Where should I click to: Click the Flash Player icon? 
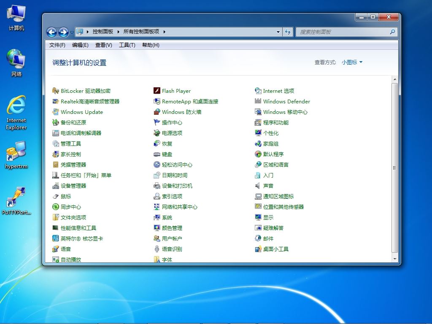[x=157, y=91]
